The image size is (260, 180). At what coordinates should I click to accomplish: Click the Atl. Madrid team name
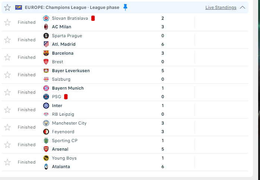[x=64, y=44]
